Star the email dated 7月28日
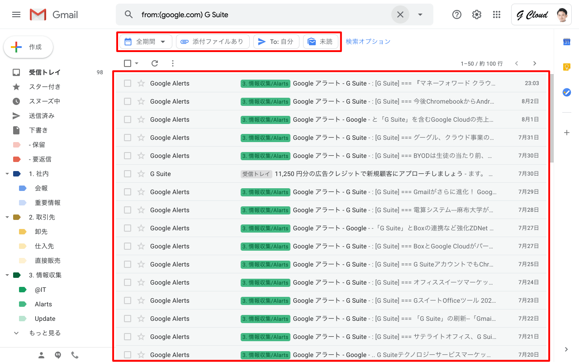 (x=141, y=210)
